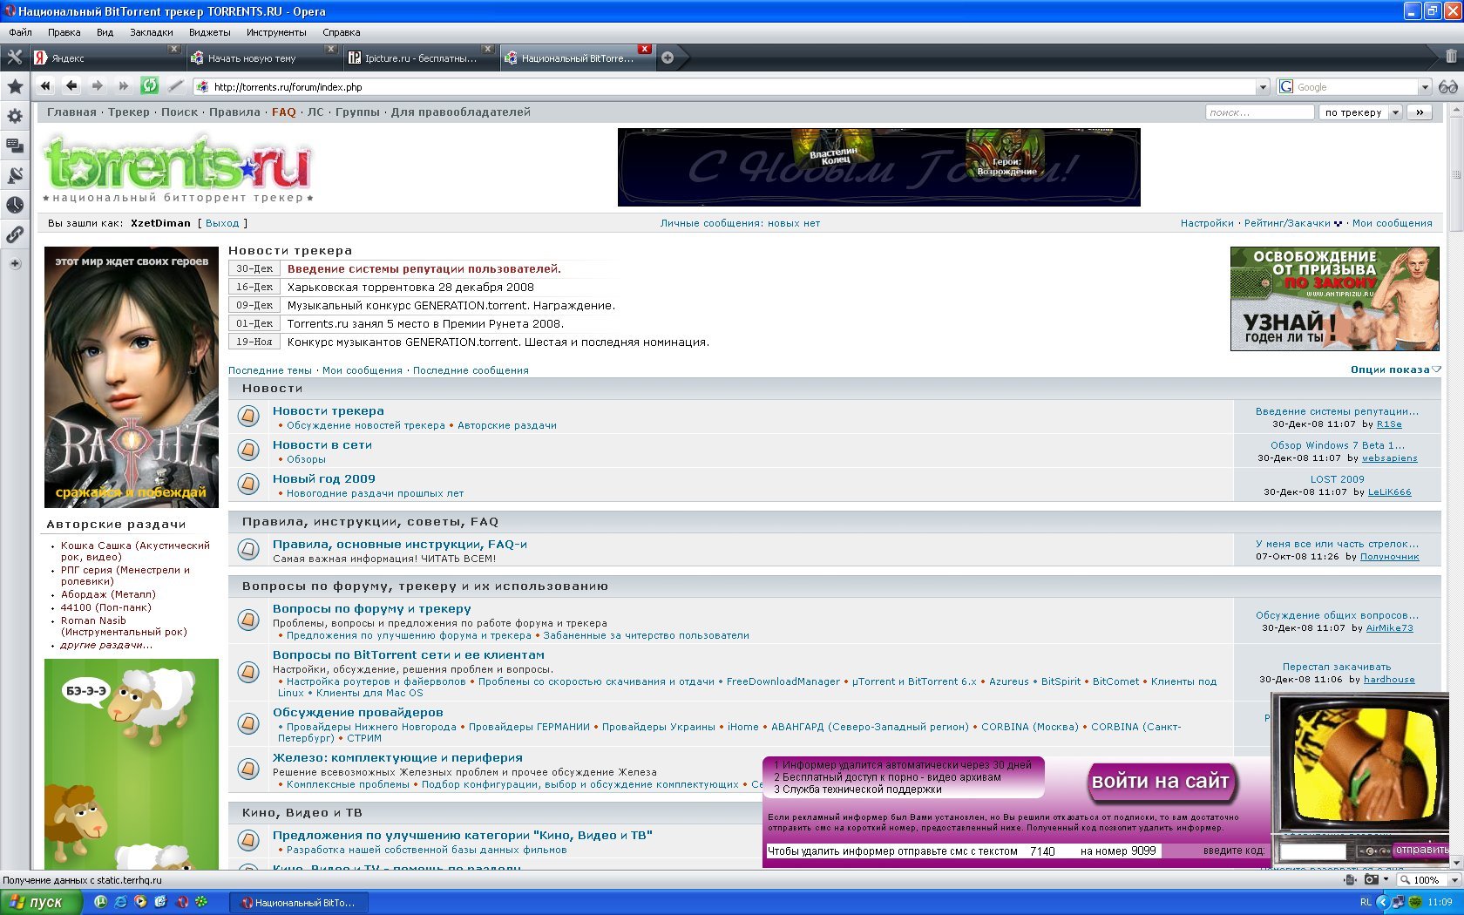Open the Widgets gear panel in the sidebar
1464x915 pixels.
pyautogui.click(x=15, y=116)
